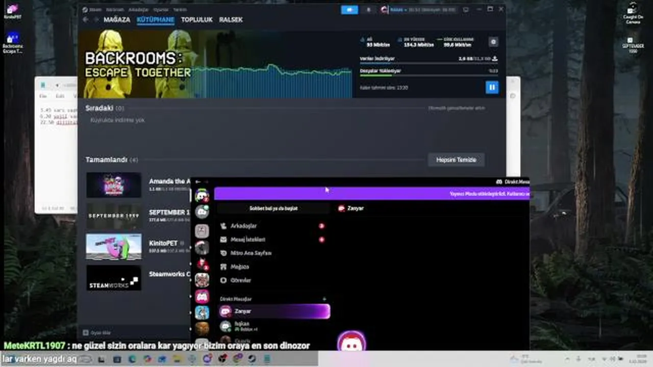Go back with Steam's back arrow

85,19
